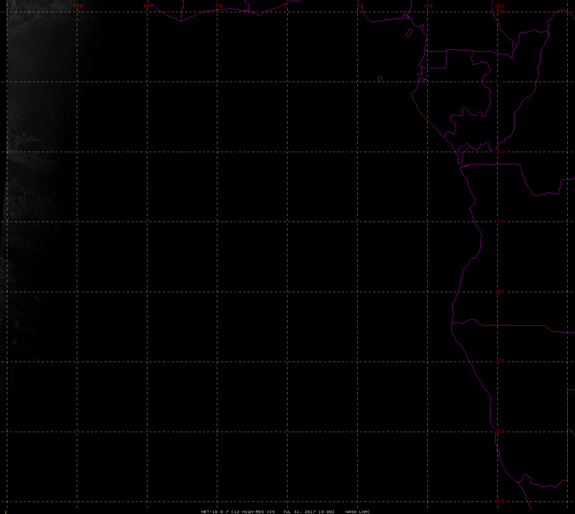Click the 25S latitude label
Screen dimensions: 575x514
500,431
